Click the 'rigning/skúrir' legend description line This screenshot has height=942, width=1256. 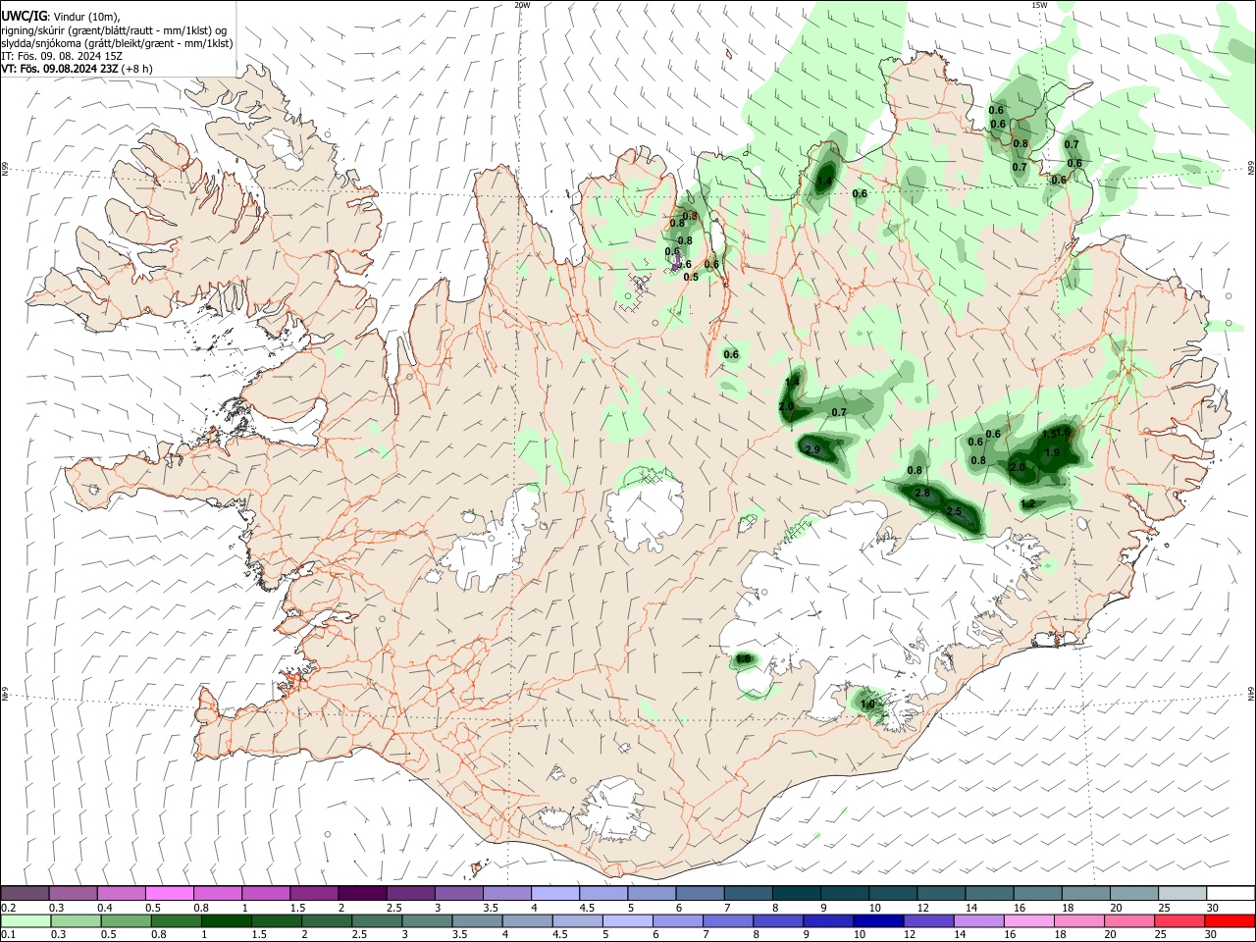click(114, 30)
